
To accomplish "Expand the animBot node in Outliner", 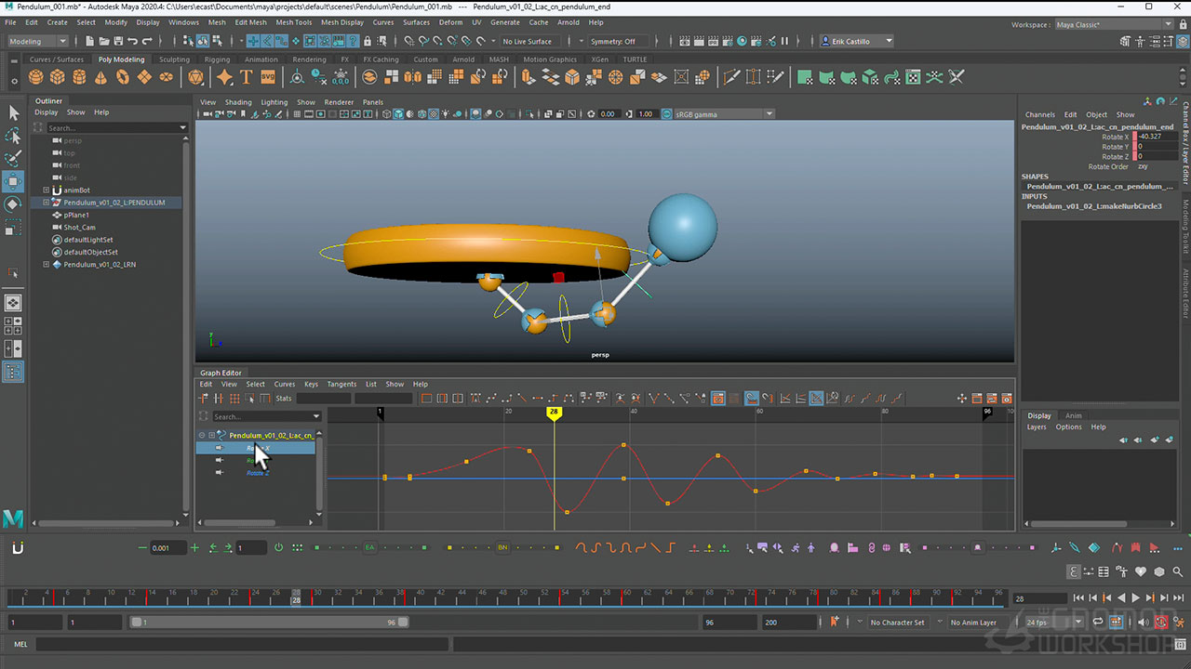I will pyautogui.click(x=47, y=190).
